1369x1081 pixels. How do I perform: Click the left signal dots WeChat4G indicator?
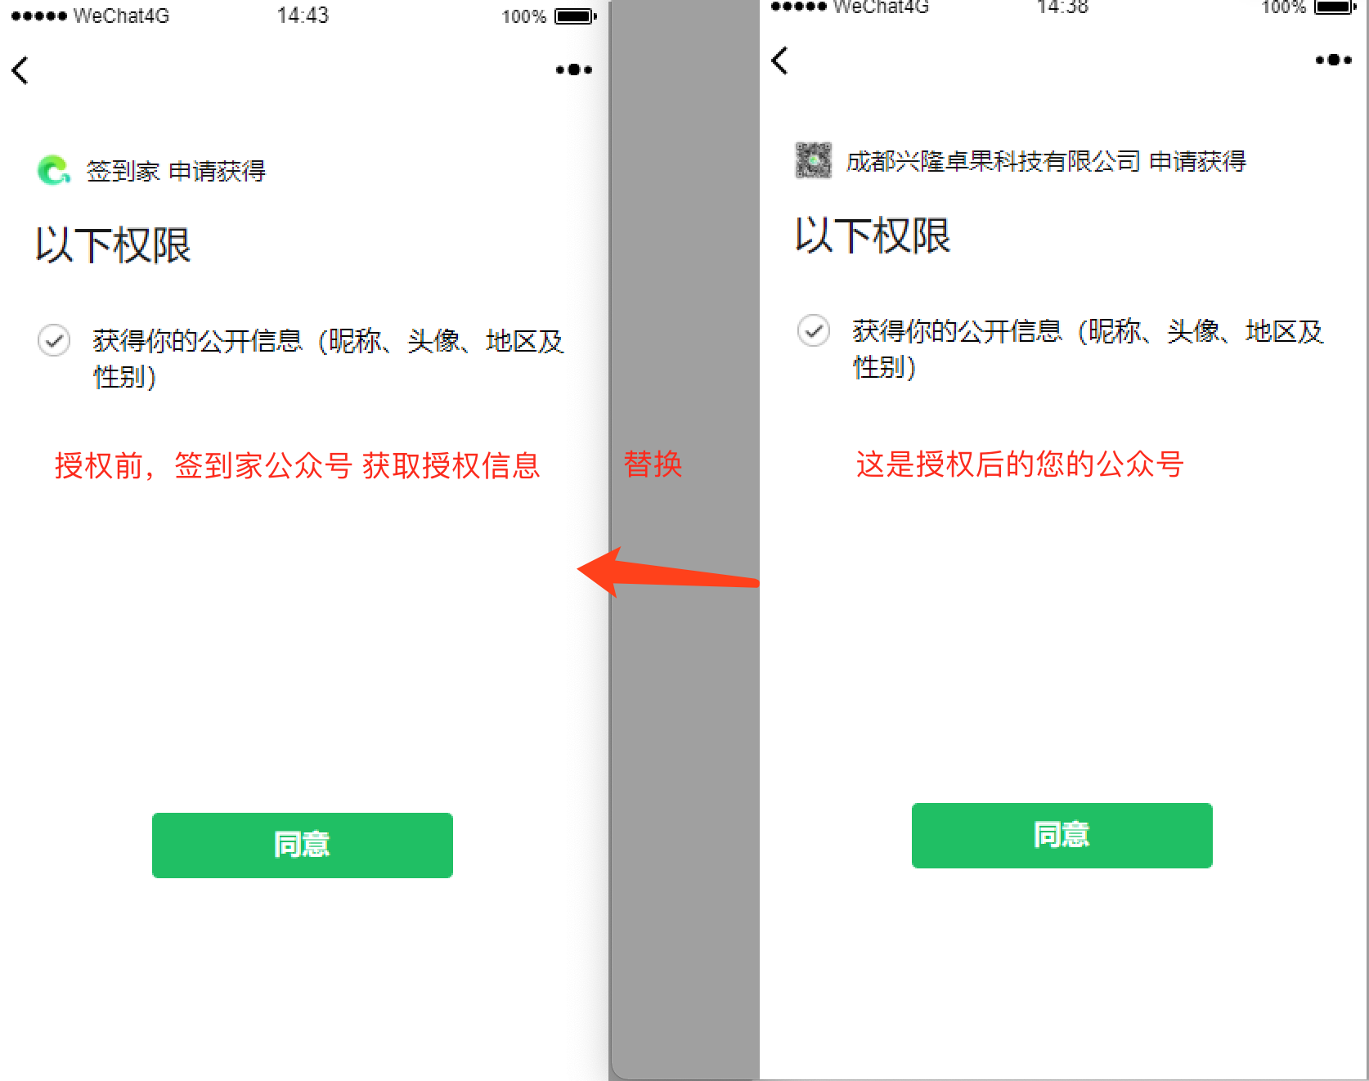tap(91, 16)
